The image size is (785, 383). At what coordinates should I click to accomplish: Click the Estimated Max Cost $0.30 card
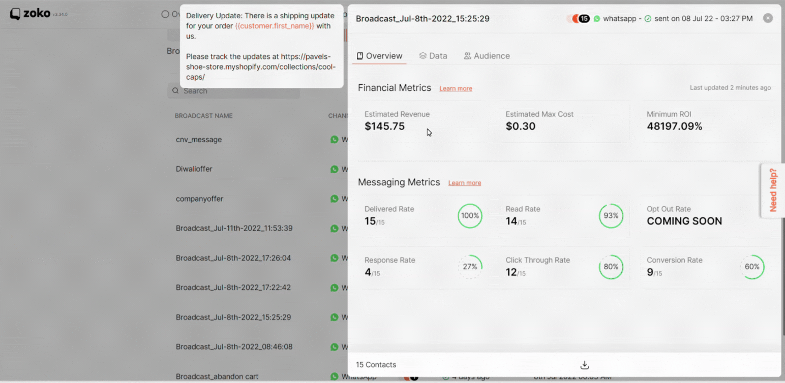pyautogui.click(x=564, y=121)
